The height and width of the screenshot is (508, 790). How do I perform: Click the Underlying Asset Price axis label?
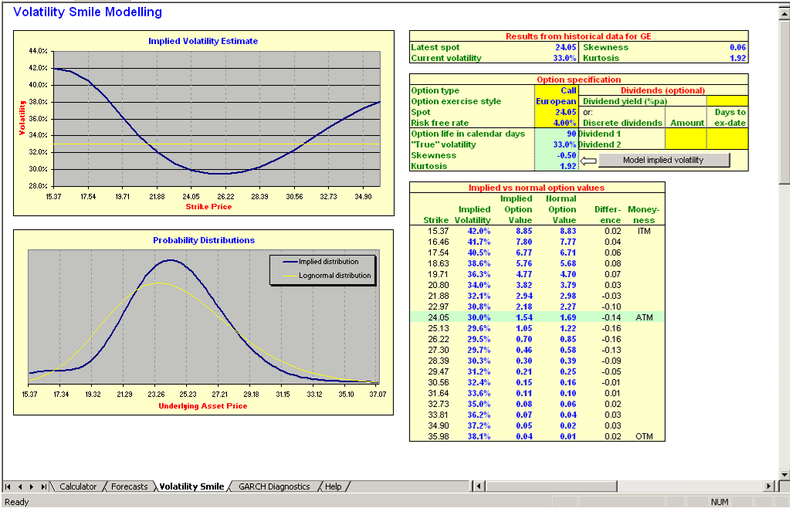[x=203, y=406]
